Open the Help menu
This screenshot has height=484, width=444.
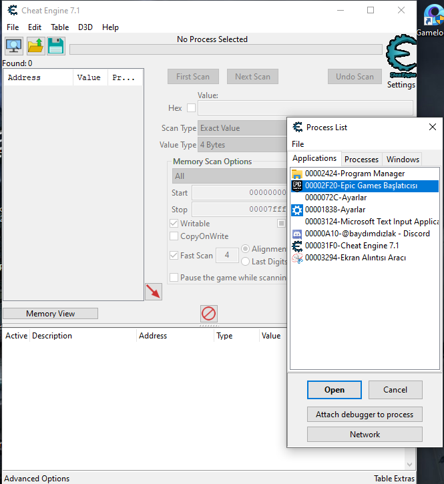coord(110,27)
